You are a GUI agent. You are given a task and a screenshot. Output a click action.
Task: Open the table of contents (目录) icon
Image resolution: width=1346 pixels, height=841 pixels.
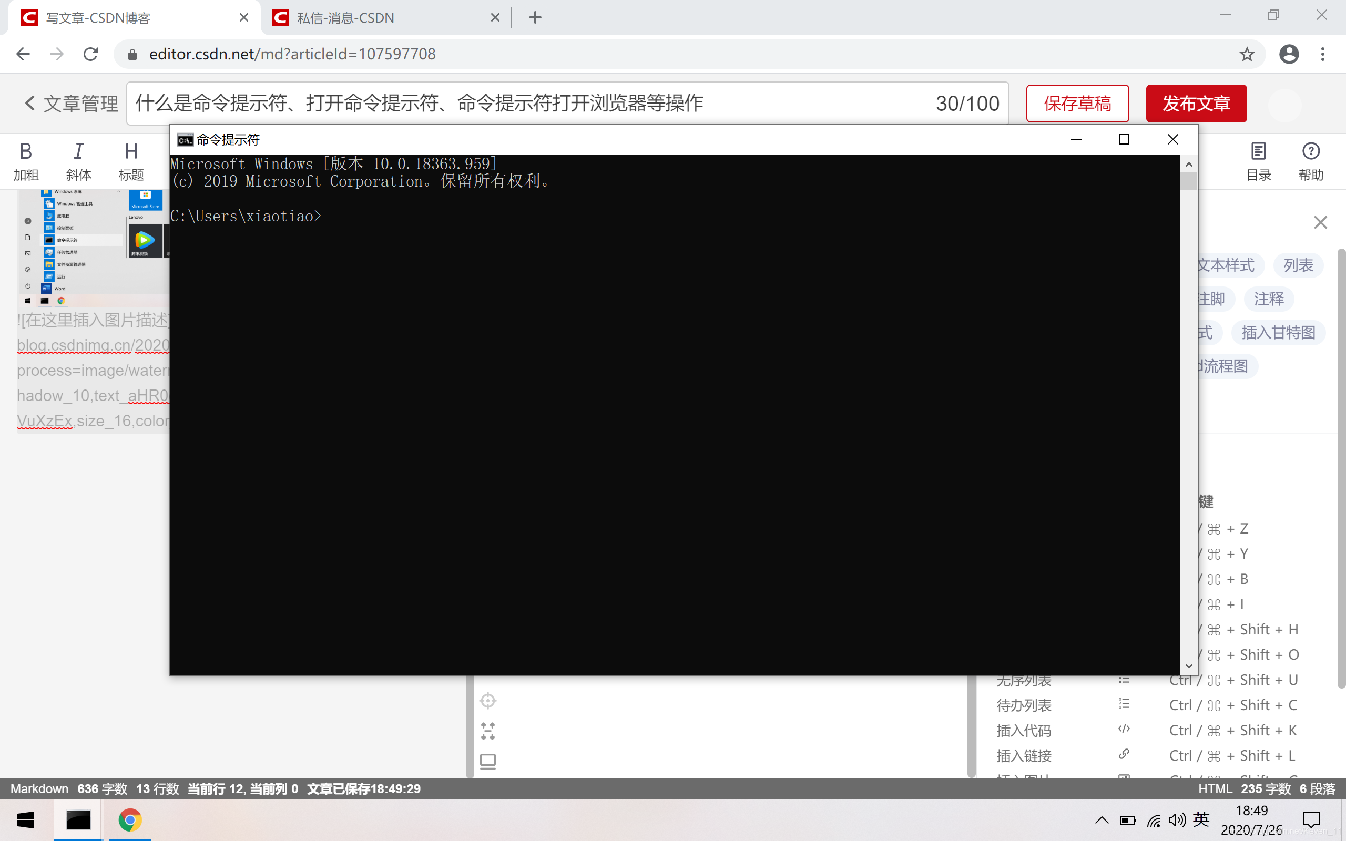[x=1258, y=151]
